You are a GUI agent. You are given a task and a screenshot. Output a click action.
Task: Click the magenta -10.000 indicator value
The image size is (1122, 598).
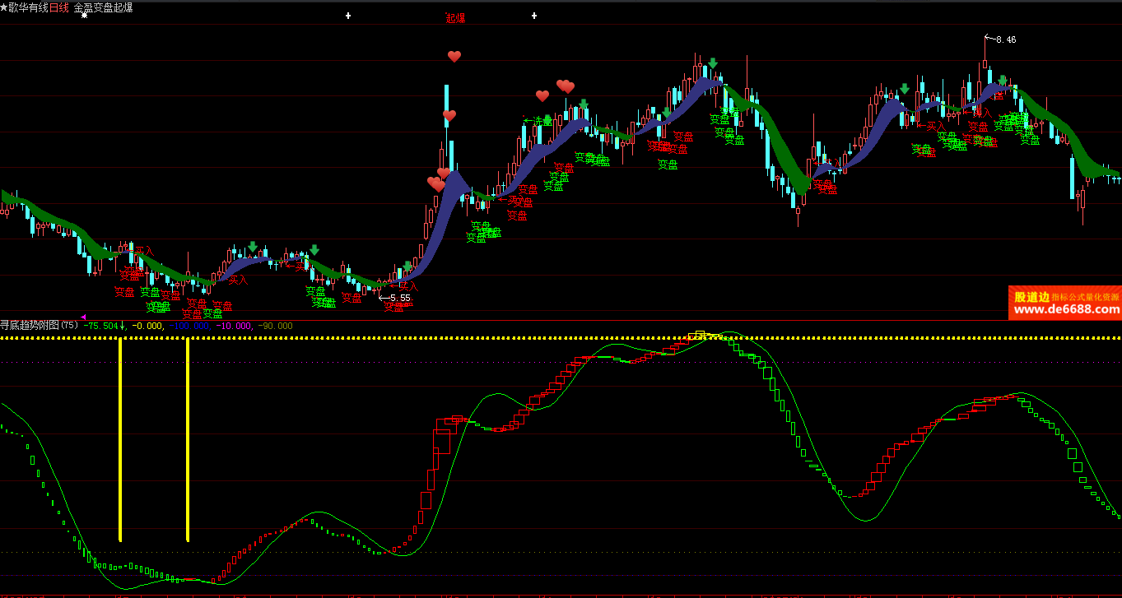coord(233,326)
